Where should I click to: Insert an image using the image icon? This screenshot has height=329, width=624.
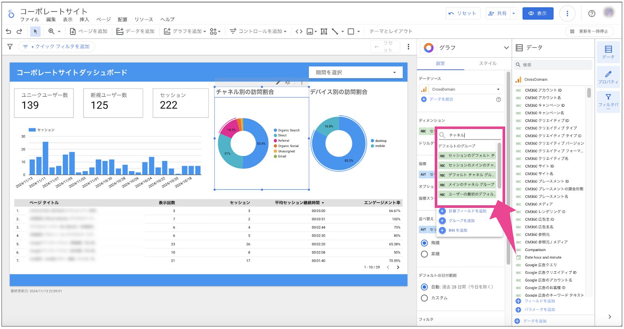[x=310, y=32]
